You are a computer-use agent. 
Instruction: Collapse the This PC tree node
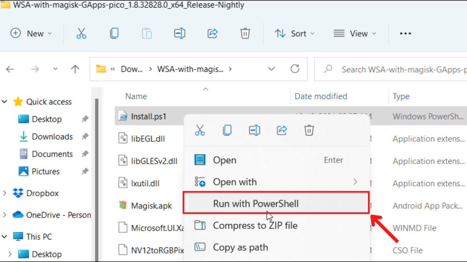pos(5,237)
